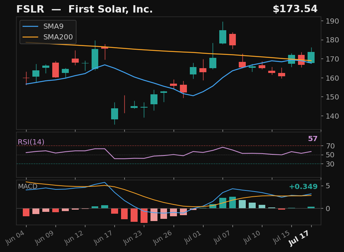Screen dimensions: 344x252
Task: Select the $173.54 current price
Action: click(295, 9)
